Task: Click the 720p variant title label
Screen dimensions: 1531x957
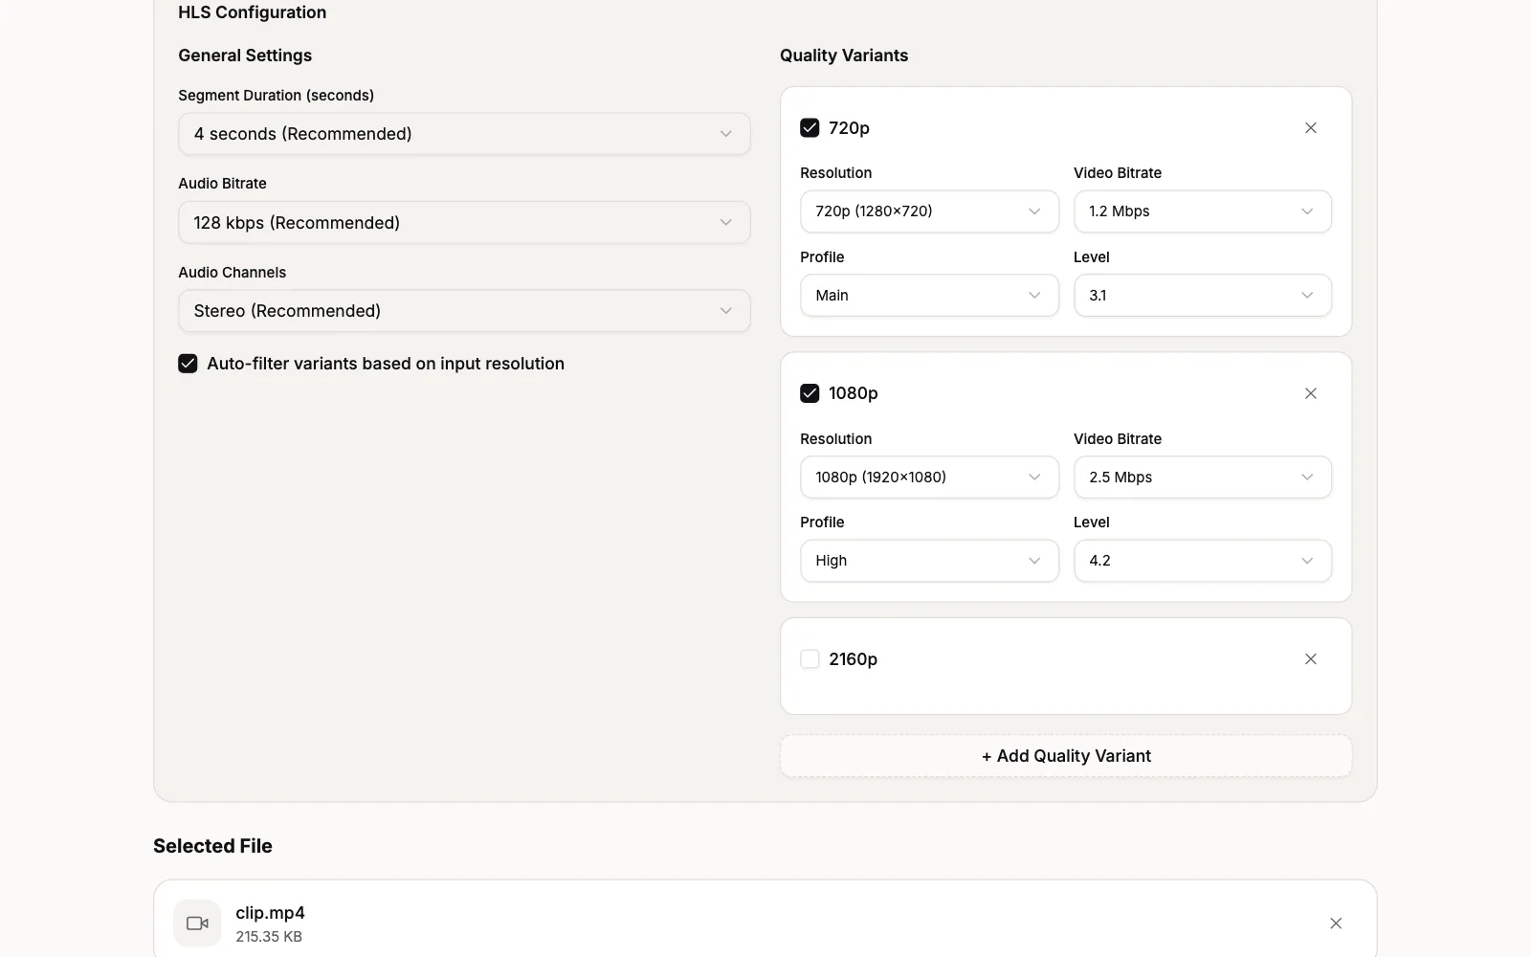Action: (x=849, y=128)
